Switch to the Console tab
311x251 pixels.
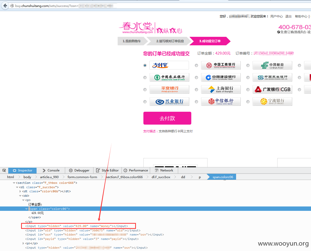51,170
